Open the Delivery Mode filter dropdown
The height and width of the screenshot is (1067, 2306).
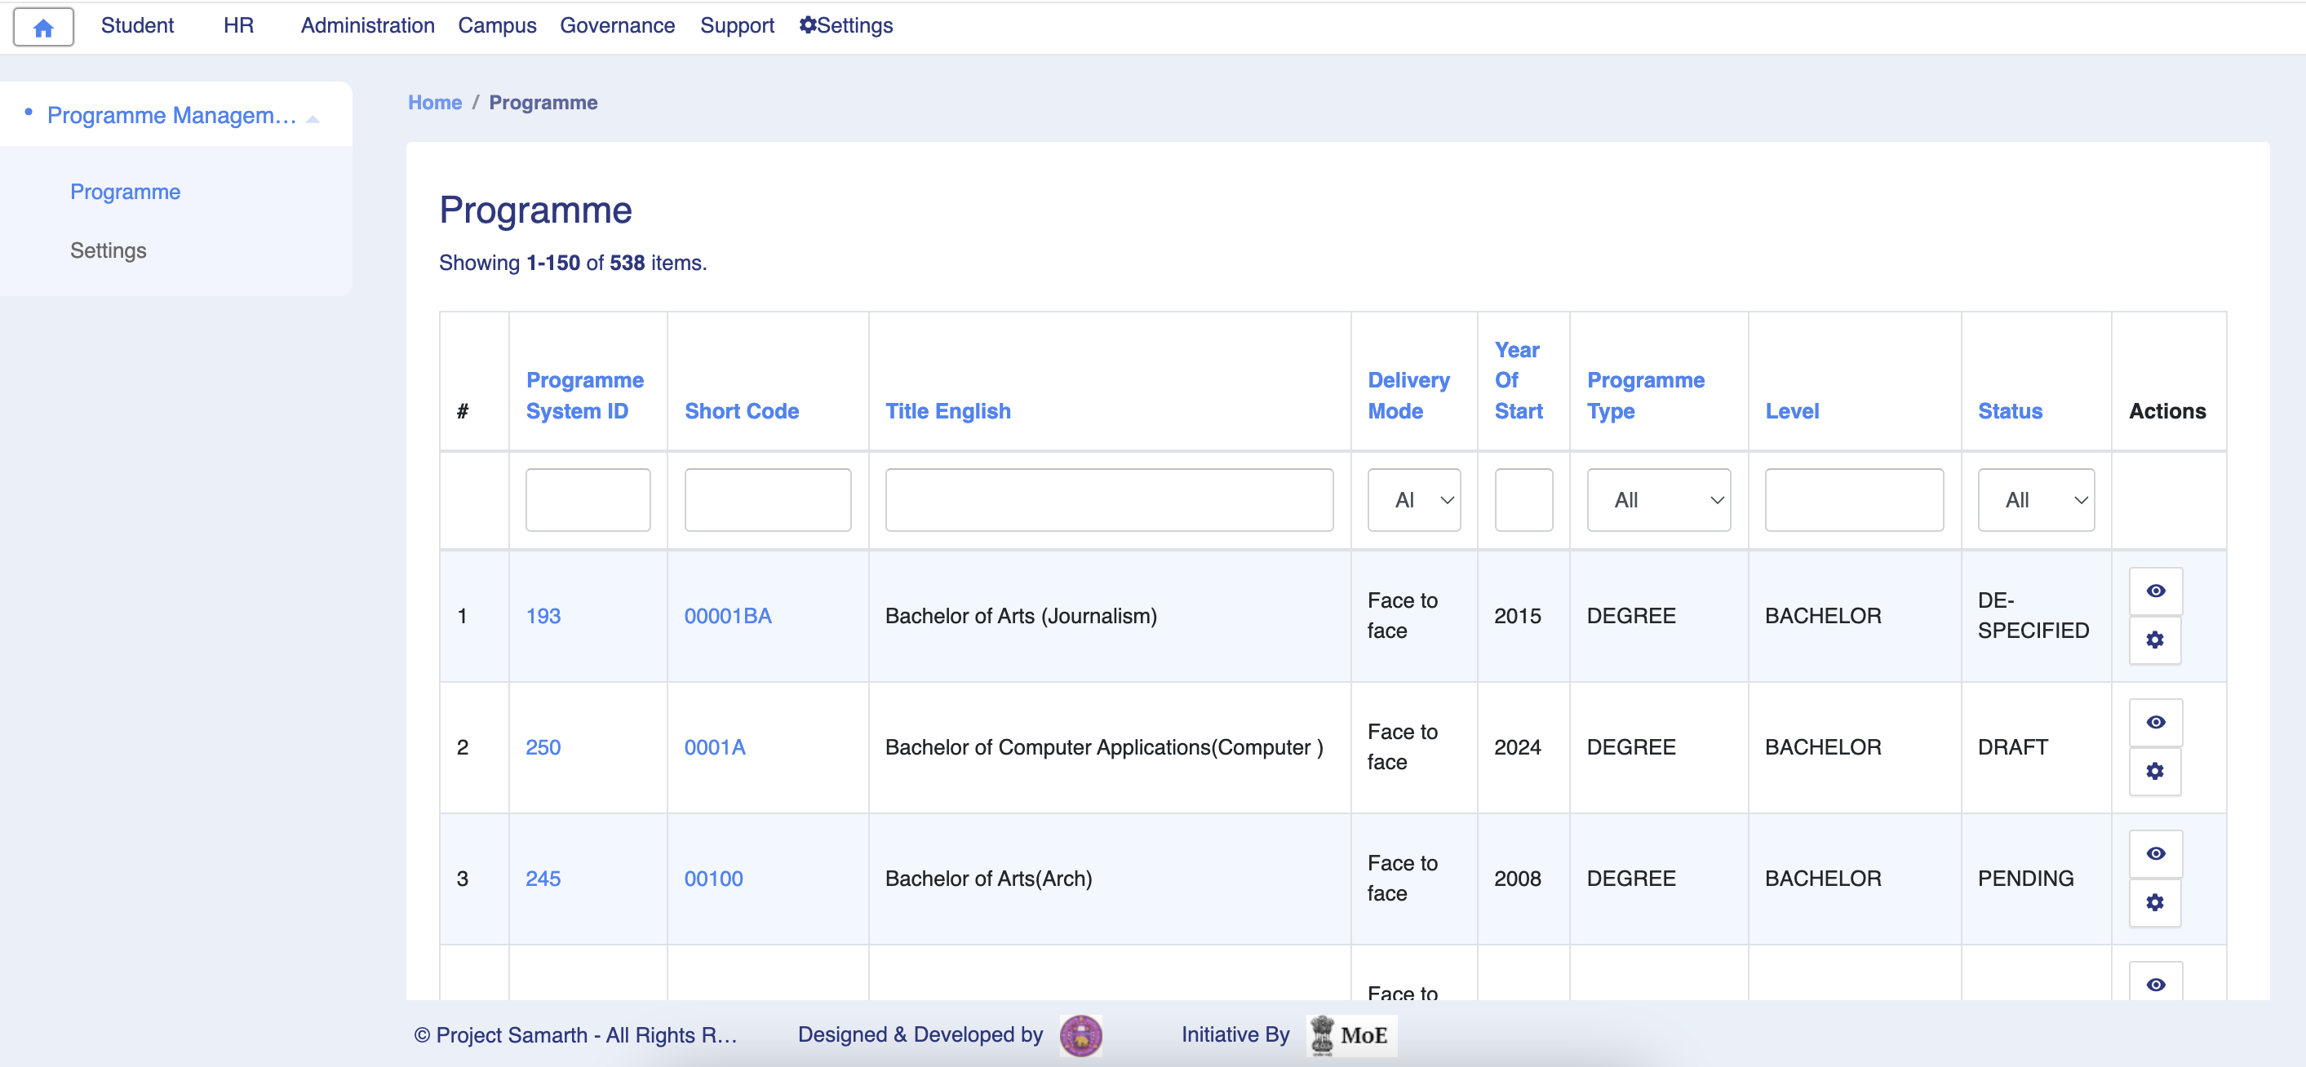[1413, 499]
